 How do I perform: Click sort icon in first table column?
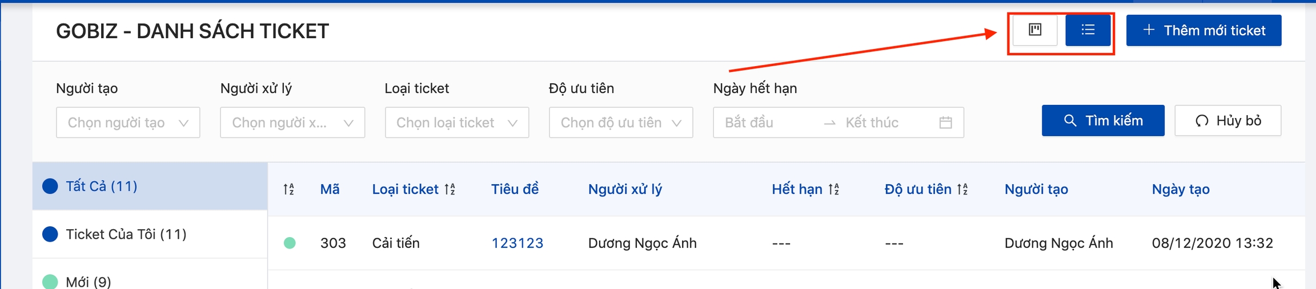[289, 189]
